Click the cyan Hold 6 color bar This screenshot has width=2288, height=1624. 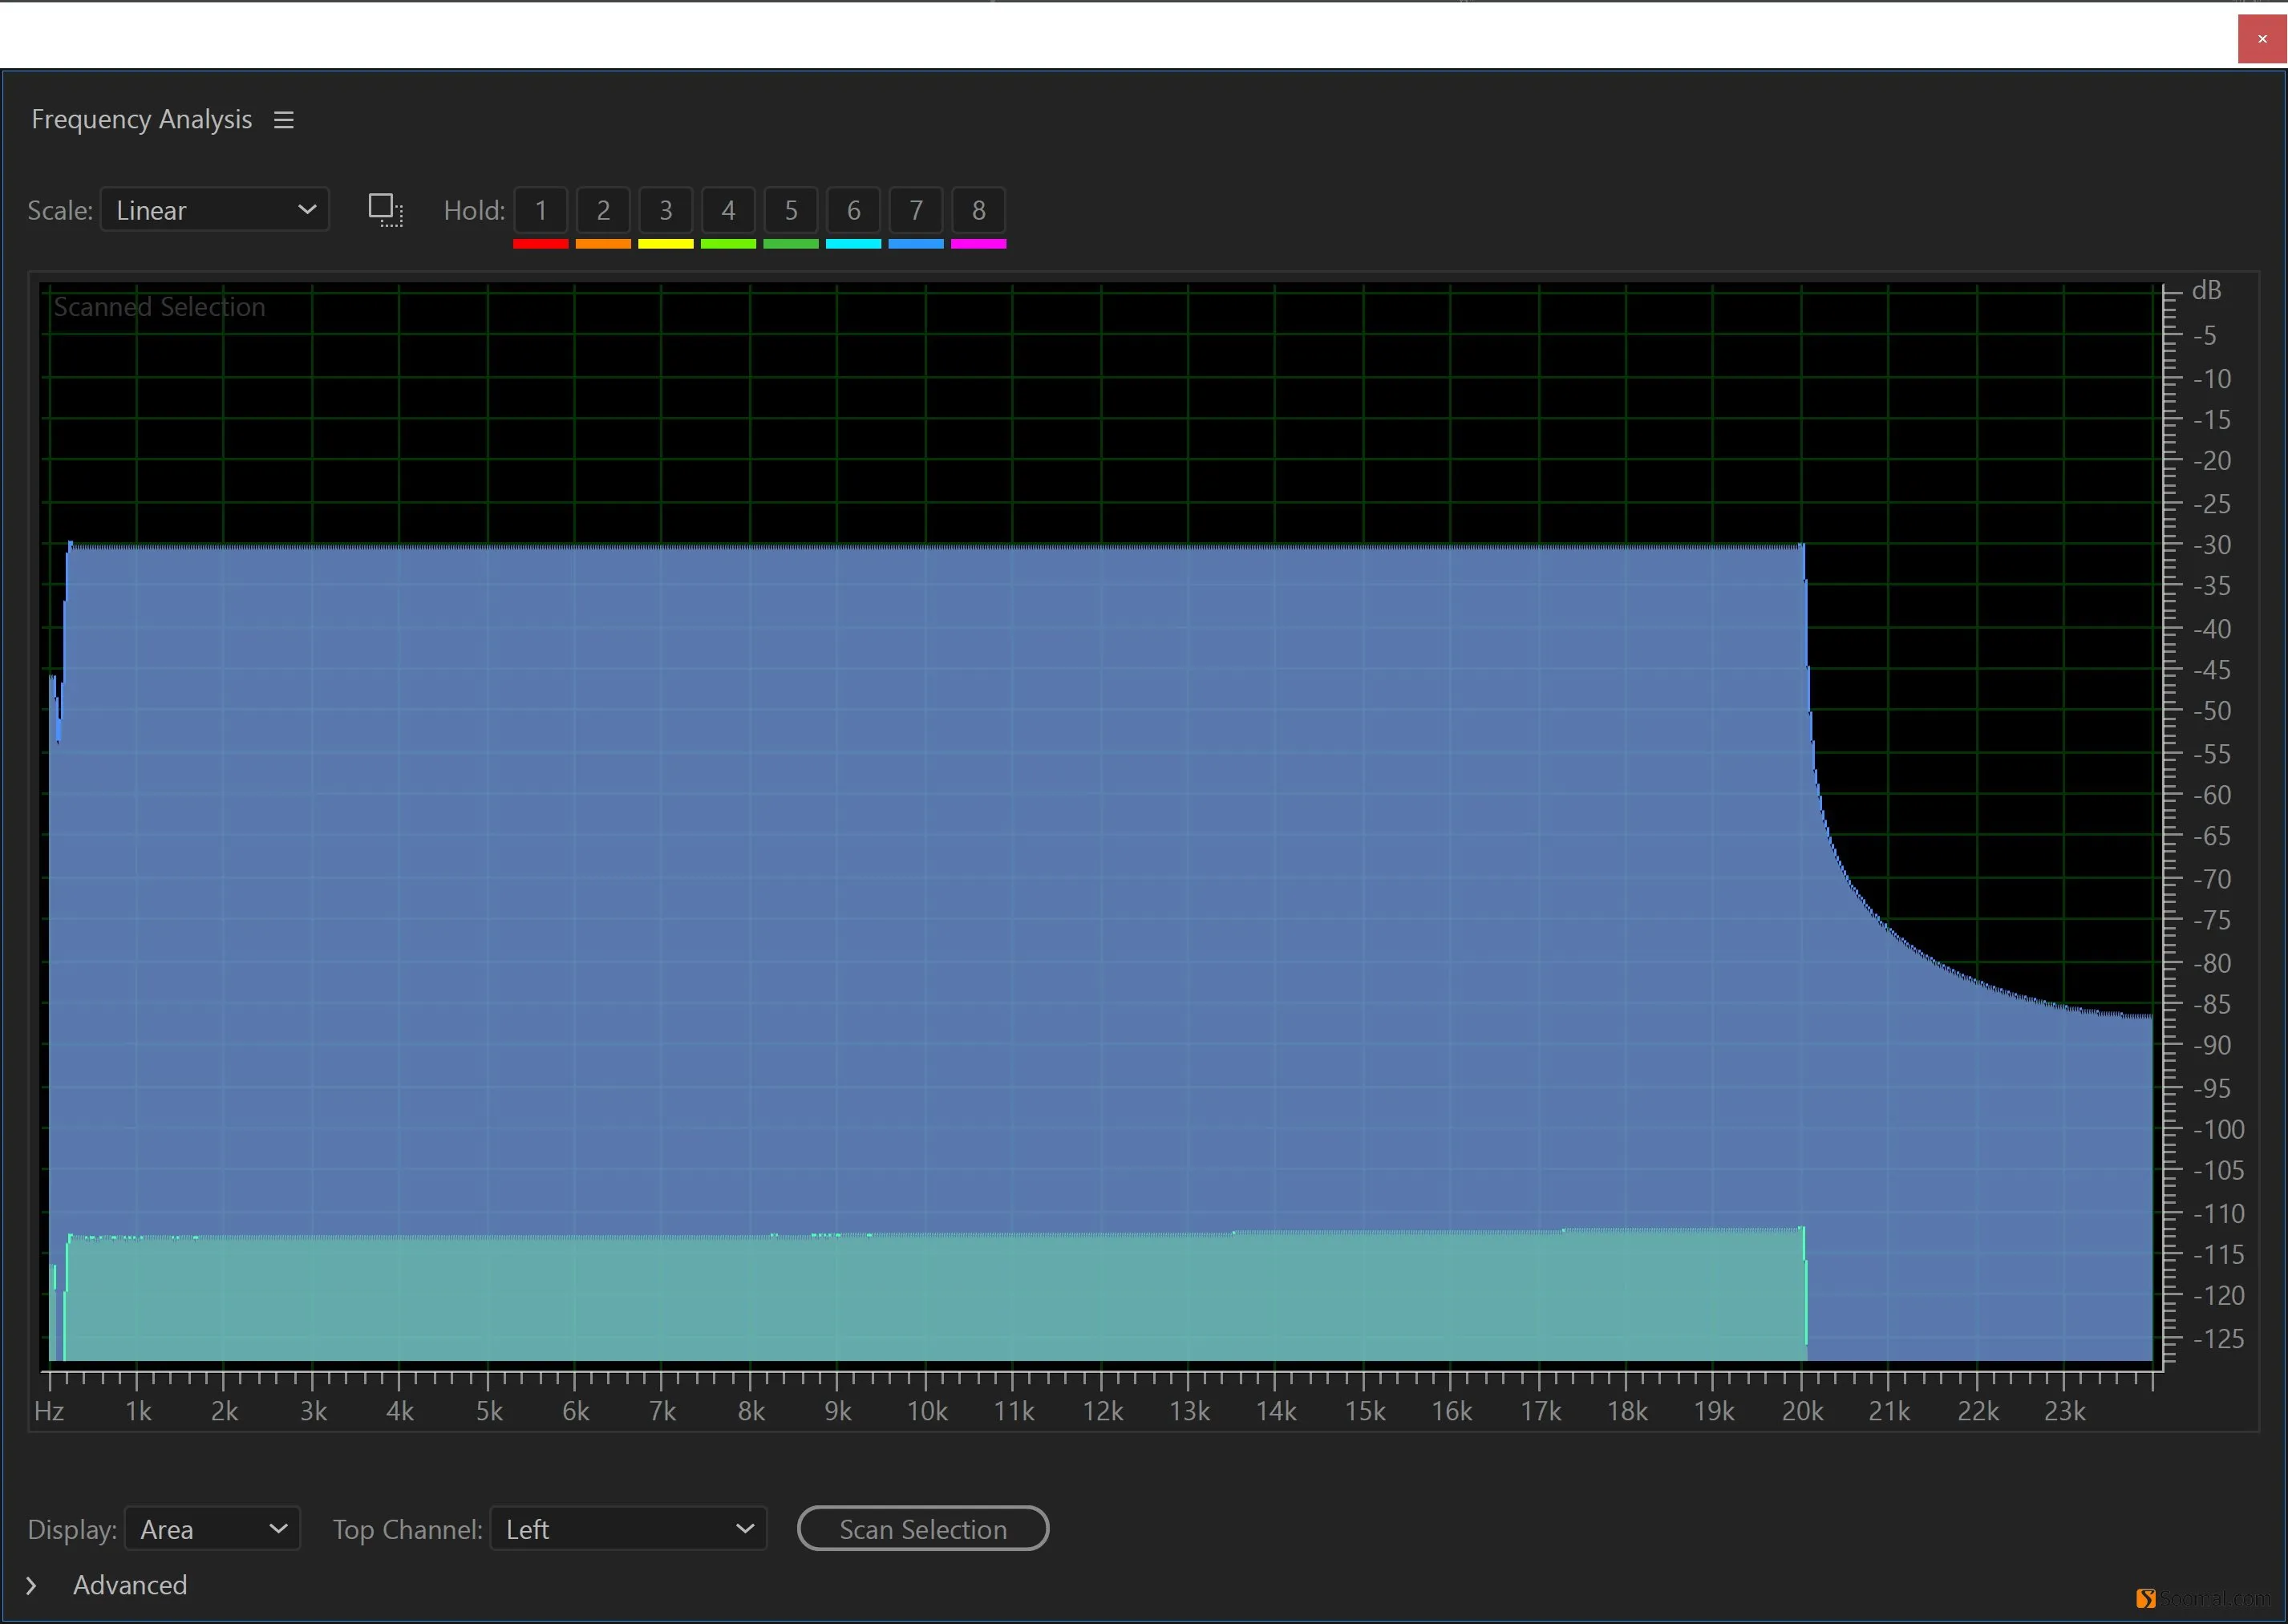853,243
